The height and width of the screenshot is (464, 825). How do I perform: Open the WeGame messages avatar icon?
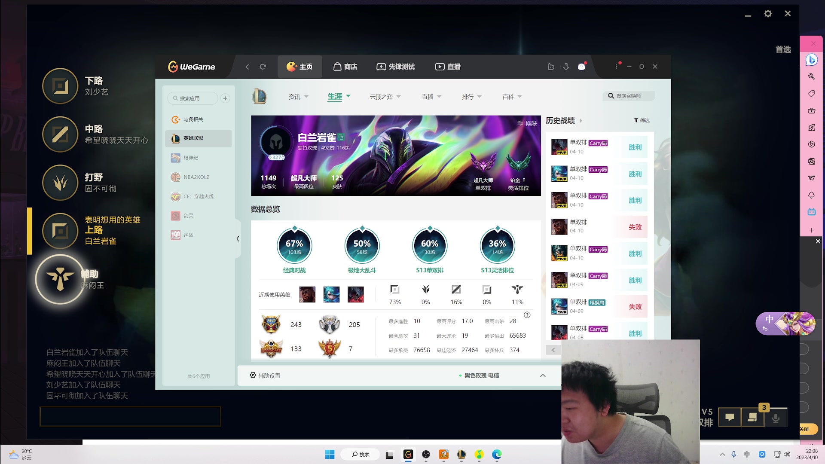click(x=581, y=67)
